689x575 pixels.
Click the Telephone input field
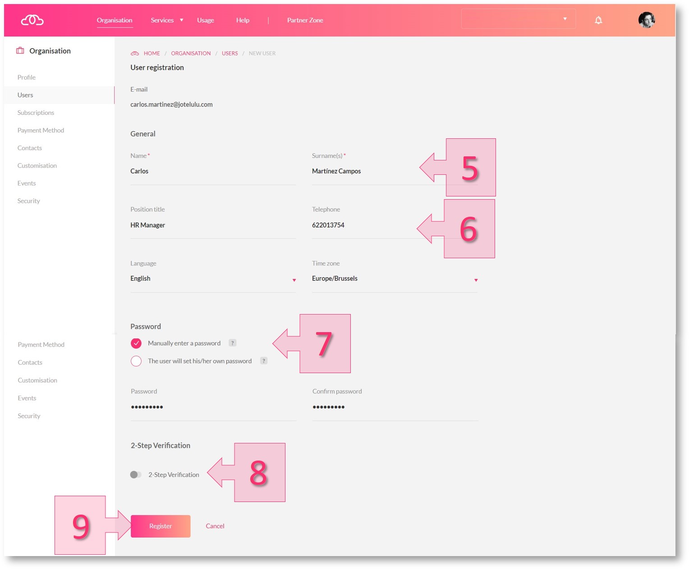tap(361, 225)
